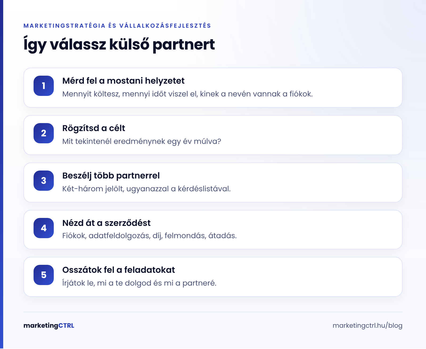Click the 'Mérd fel a mostani helyzetet' heading
This screenshot has width=426, height=349.
pos(123,81)
